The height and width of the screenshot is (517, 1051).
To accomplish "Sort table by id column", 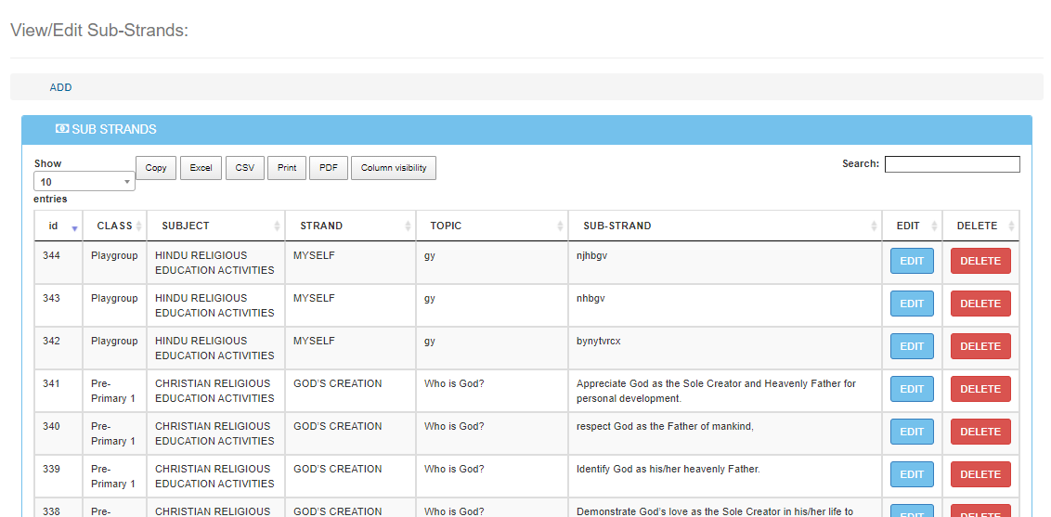I will coord(58,226).
